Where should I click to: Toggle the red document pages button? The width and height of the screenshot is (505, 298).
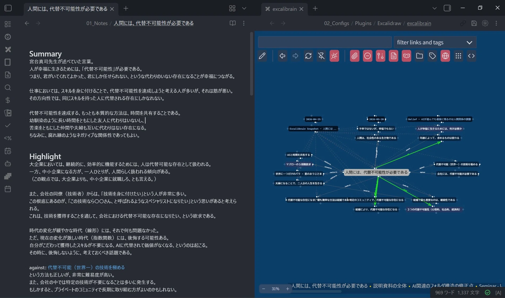pyautogui.click(x=394, y=56)
